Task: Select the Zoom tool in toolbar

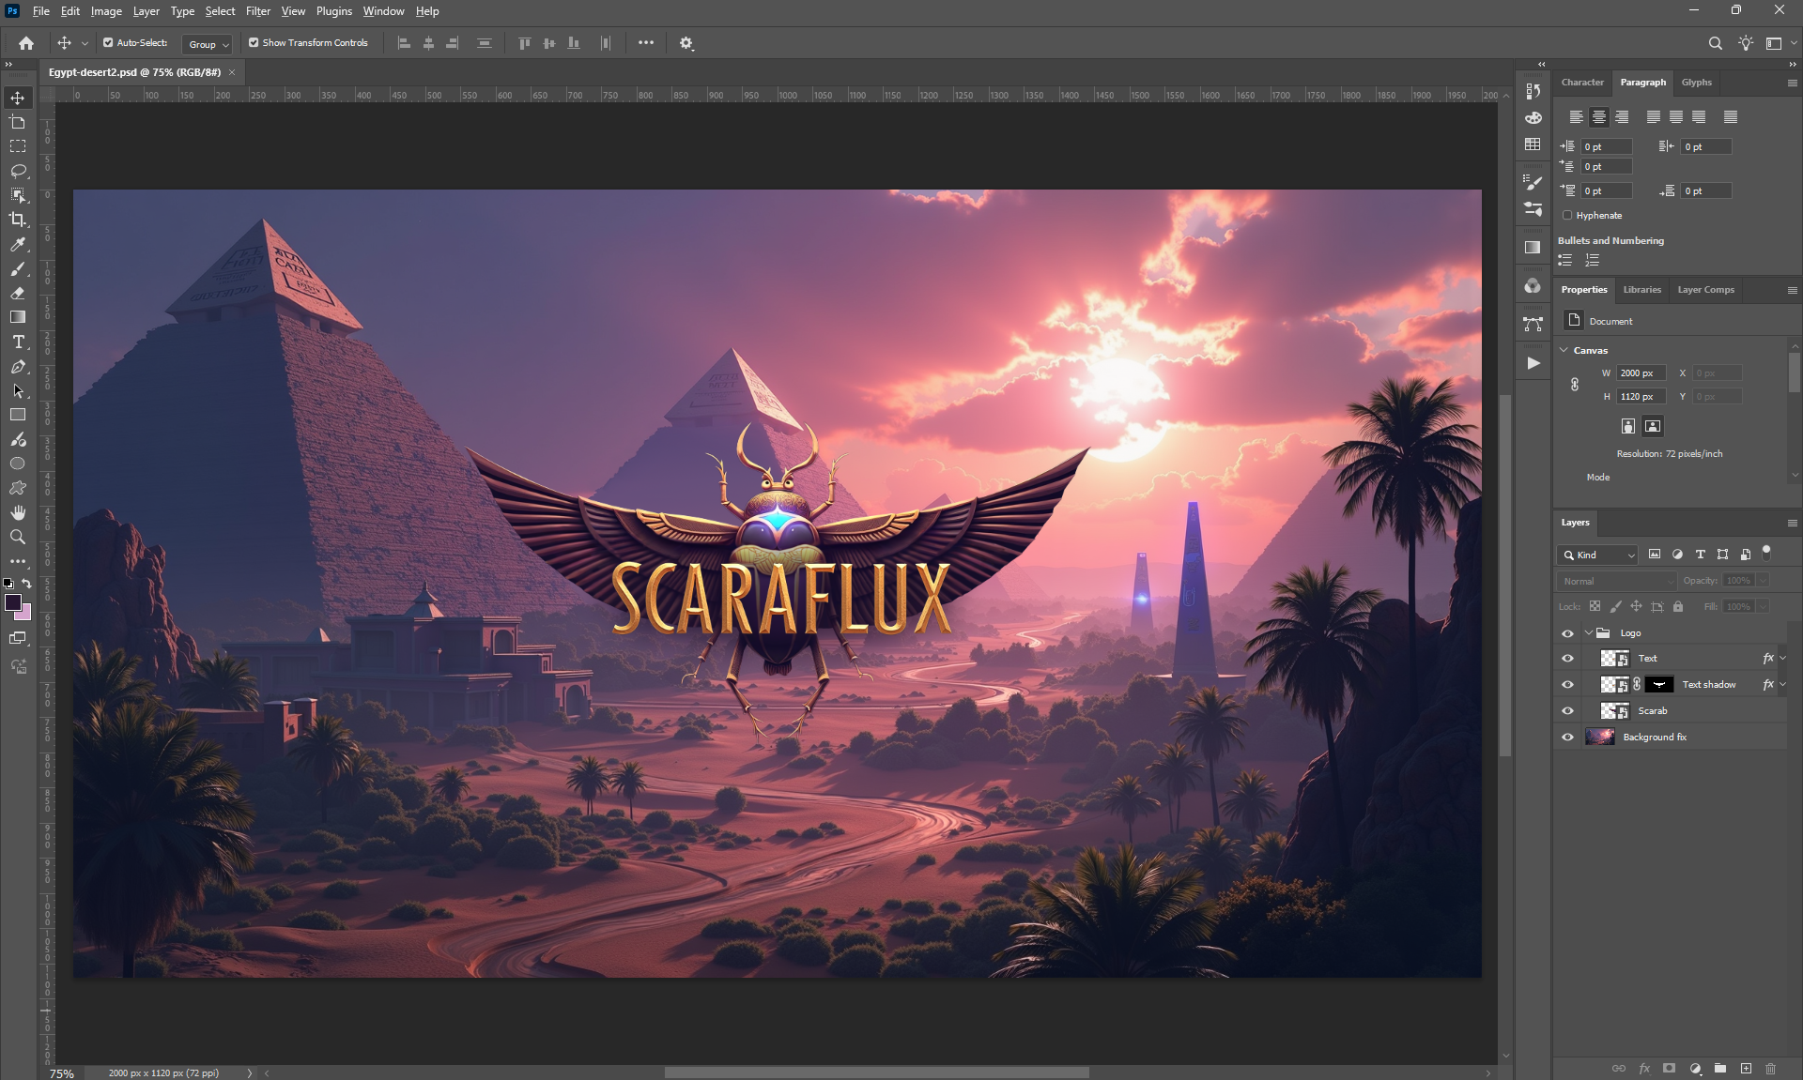Action: pyautogui.click(x=18, y=537)
